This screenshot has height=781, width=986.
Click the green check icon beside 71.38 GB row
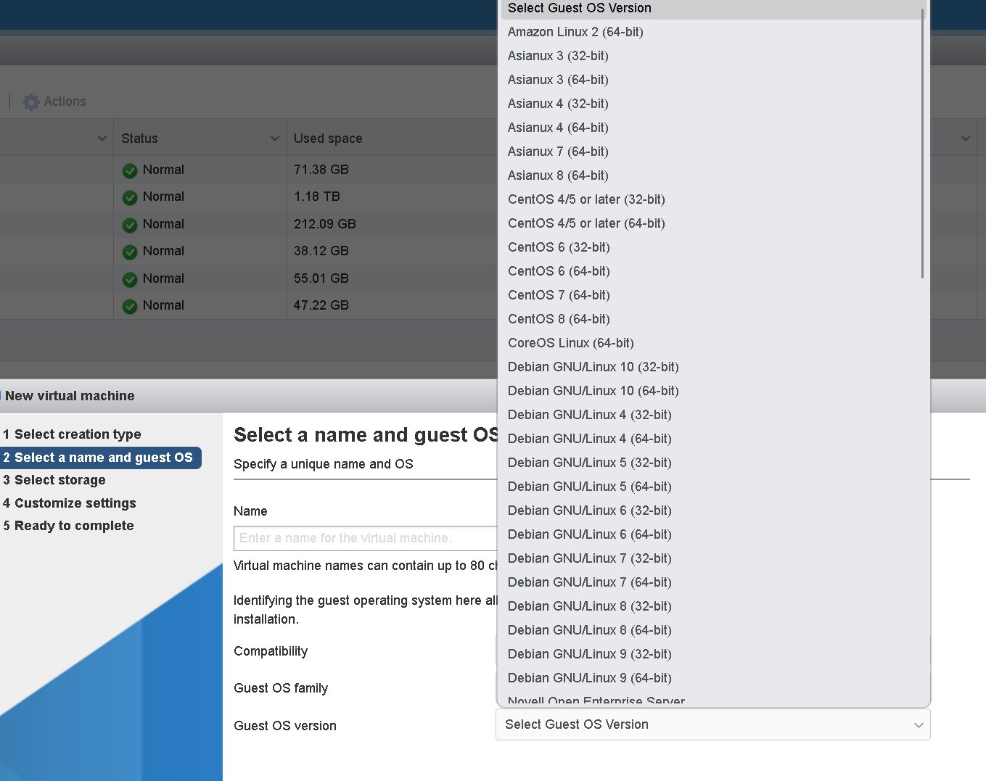130,170
